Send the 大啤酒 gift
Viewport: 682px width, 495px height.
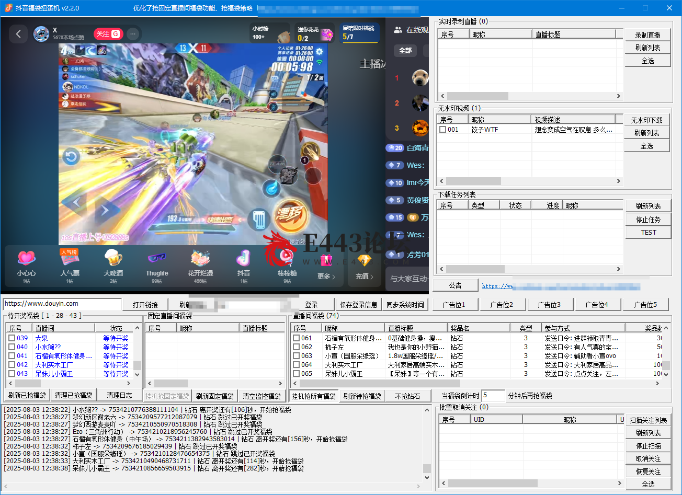click(113, 265)
